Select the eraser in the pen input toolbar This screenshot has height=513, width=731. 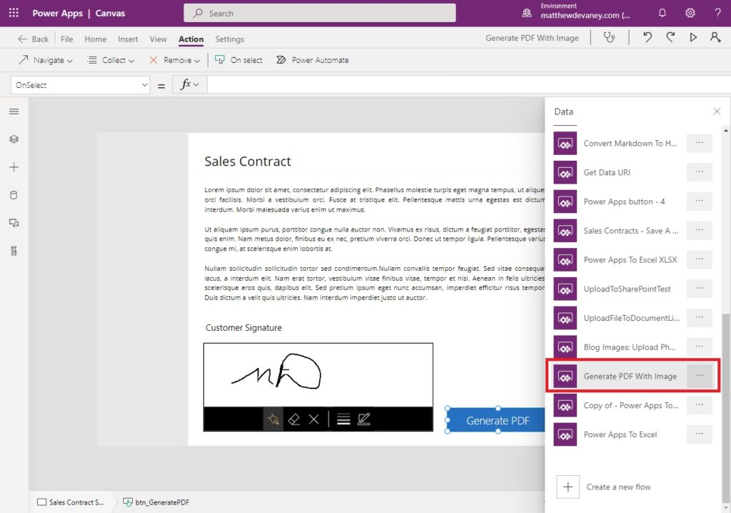pyautogui.click(x=293, y=420)
